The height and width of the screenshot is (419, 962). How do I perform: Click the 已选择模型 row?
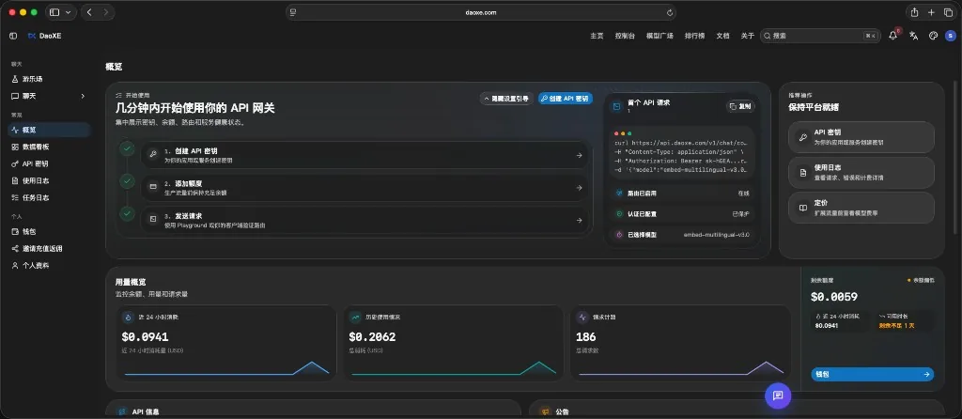[682, 235]
